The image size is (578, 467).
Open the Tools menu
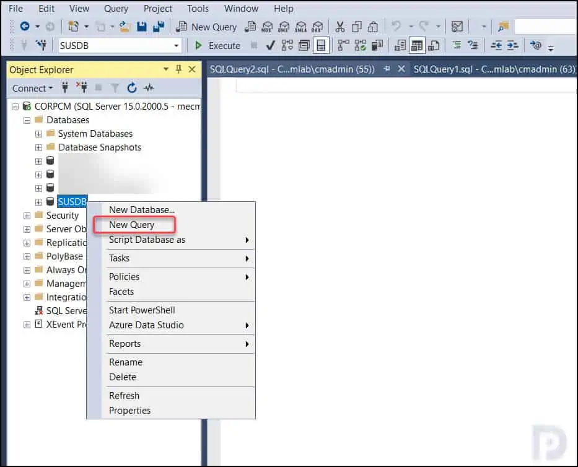point(198,9)
